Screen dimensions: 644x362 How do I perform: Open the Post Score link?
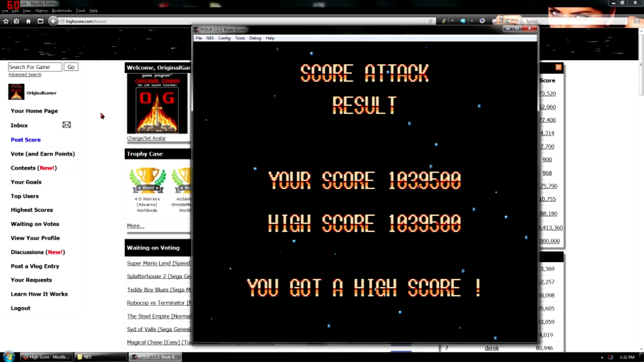point(26,140)
